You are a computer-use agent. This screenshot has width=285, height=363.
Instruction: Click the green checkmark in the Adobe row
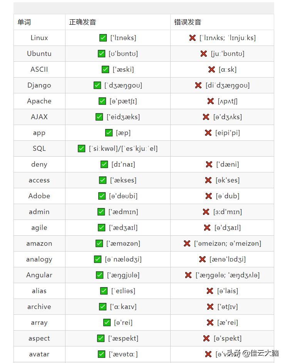tap(102, 196)
